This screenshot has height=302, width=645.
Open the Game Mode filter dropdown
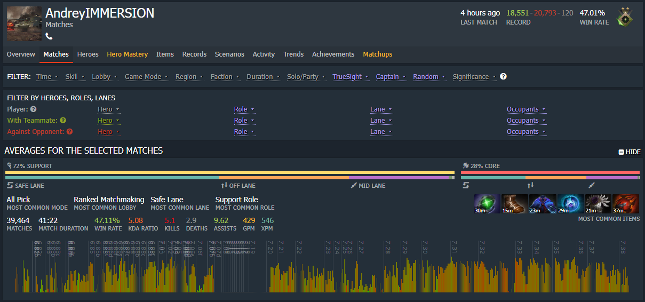(146, 76)
